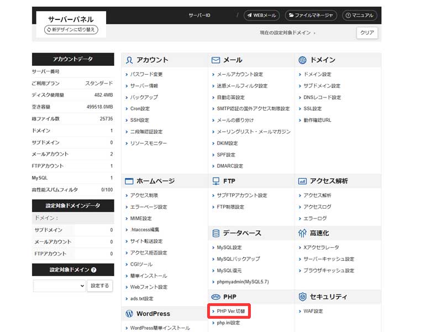Screen dimensions: 442x332
Task: Open リソースモニター link
Action: coord(149,143)
